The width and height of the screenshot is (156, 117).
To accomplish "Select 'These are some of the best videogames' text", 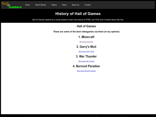I will (86, 32).
